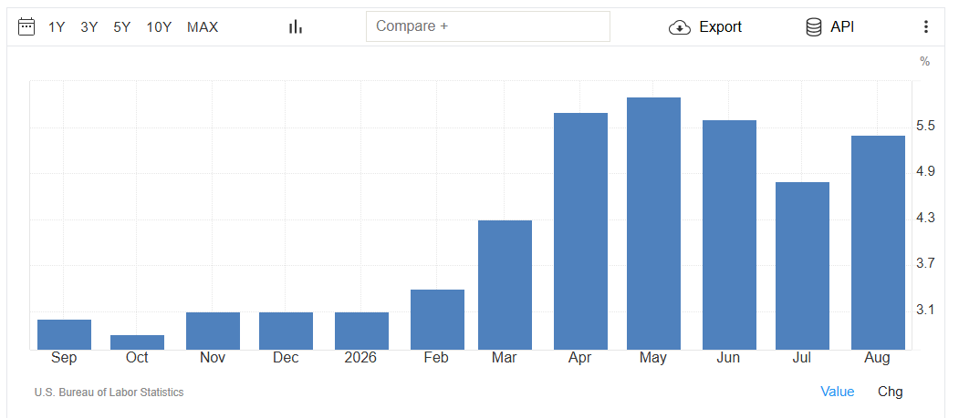Select the 5Y time range
The height and width of the screenshot is (418, 959).
121,26
